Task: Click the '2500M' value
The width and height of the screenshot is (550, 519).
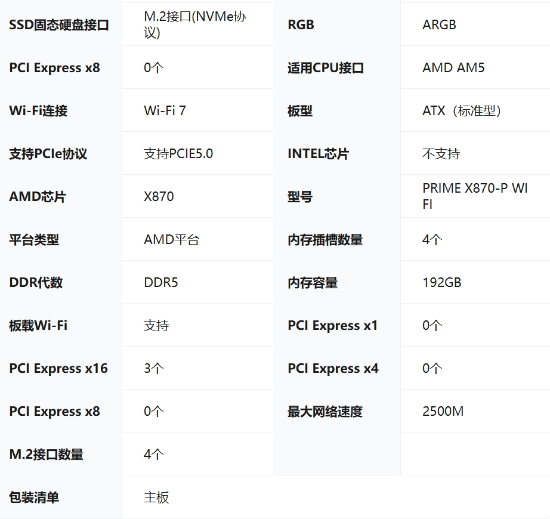Action: tap(443, 411)
